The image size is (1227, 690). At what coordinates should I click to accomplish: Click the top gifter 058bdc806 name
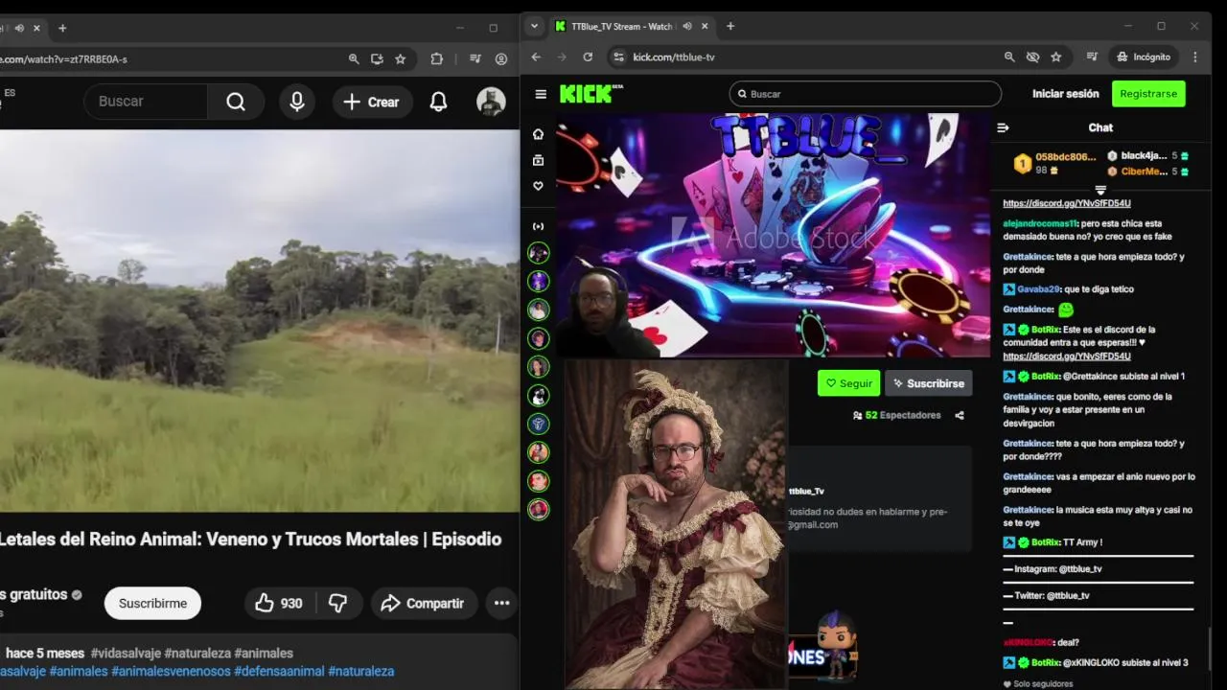[1065, 156]
